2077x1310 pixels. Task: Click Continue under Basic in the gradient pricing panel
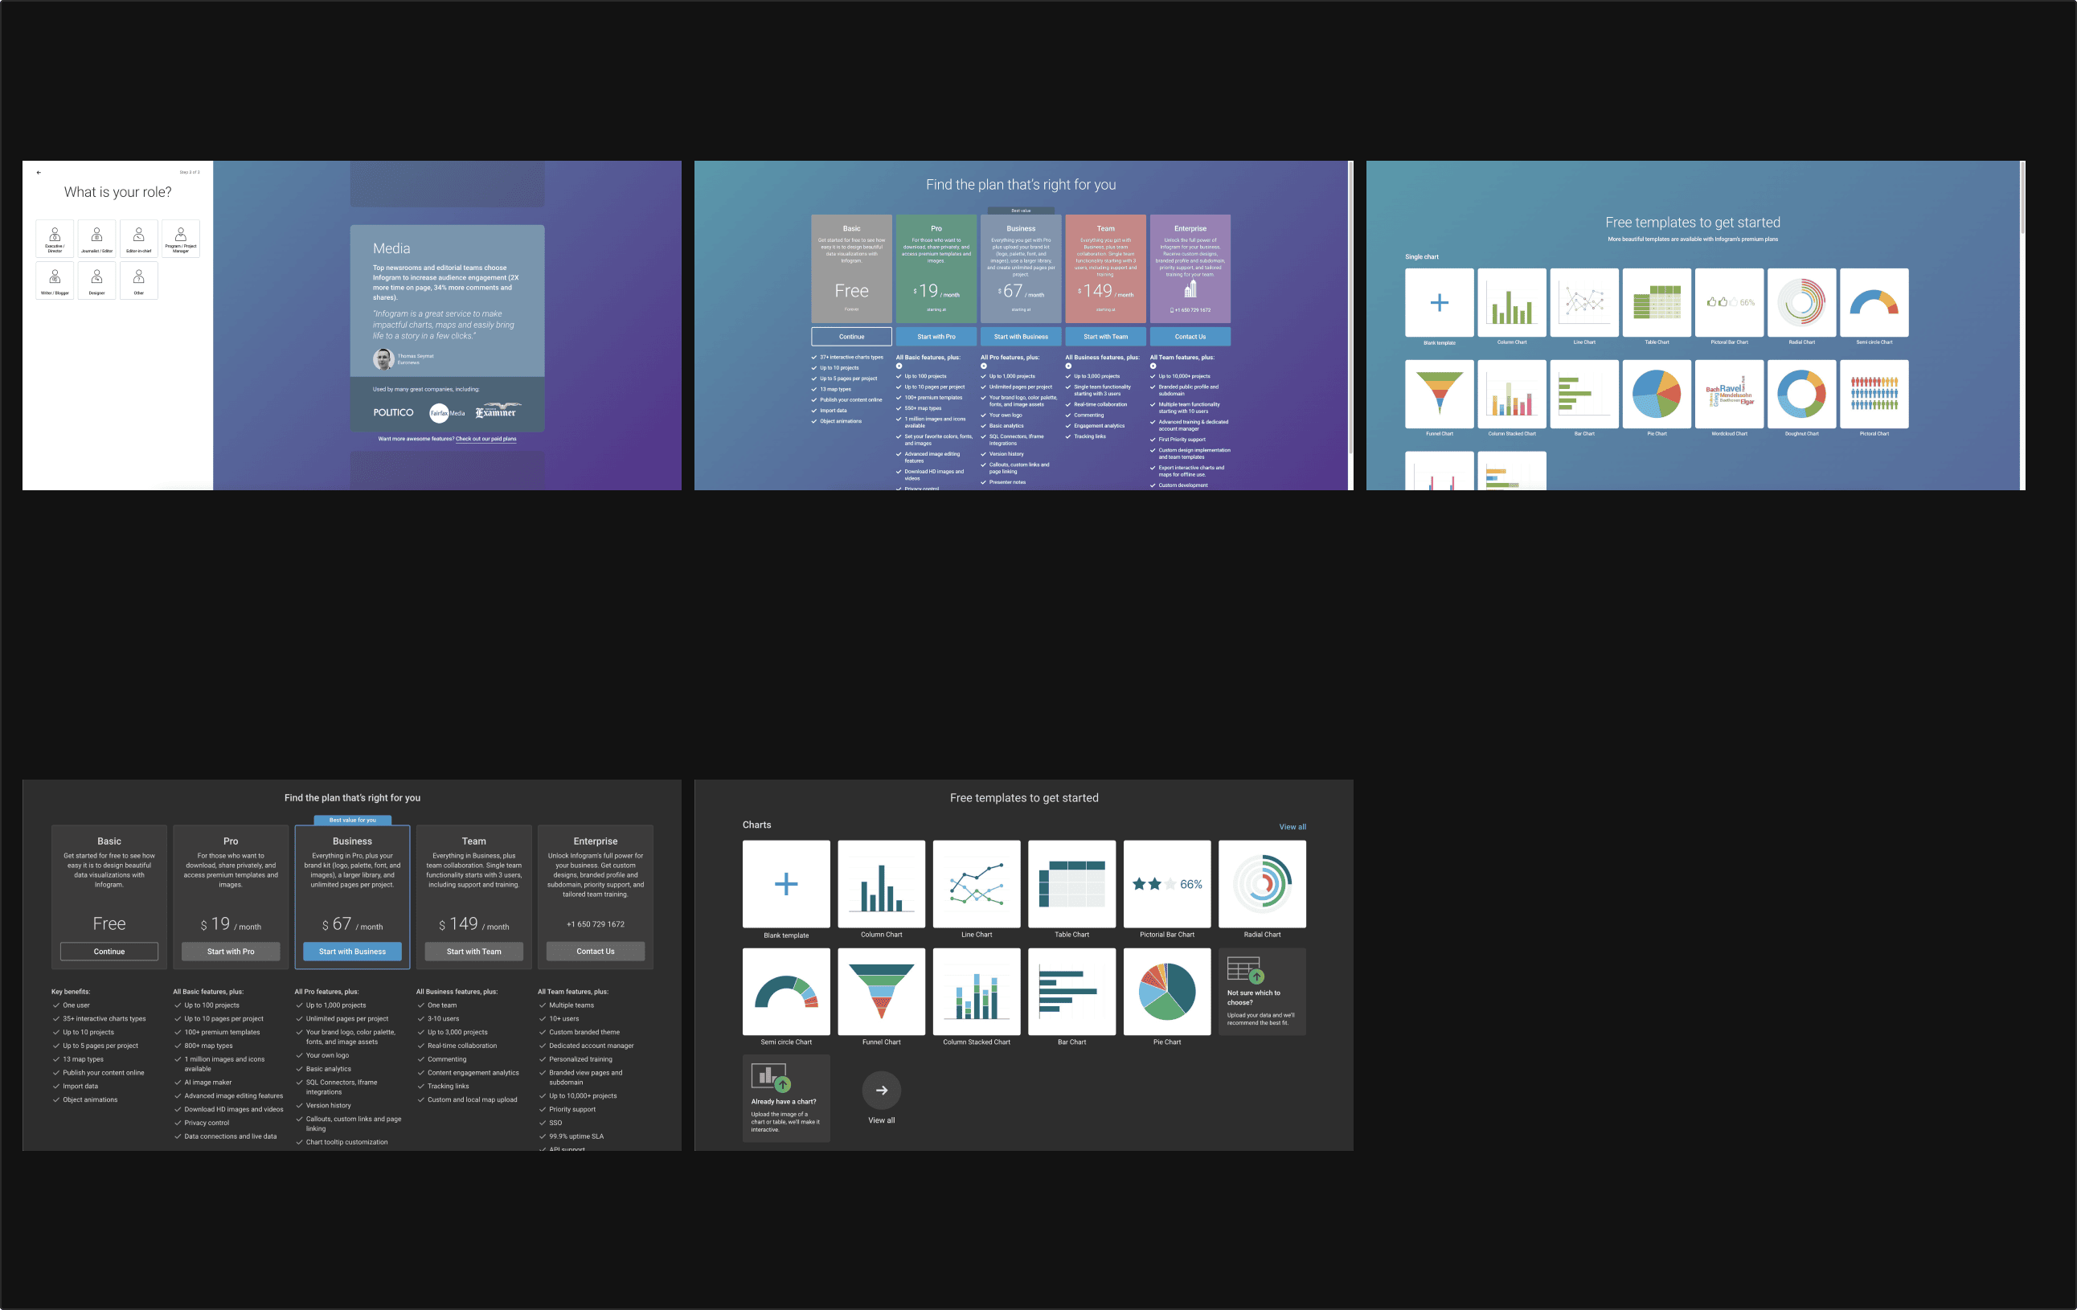click(851, 336)
